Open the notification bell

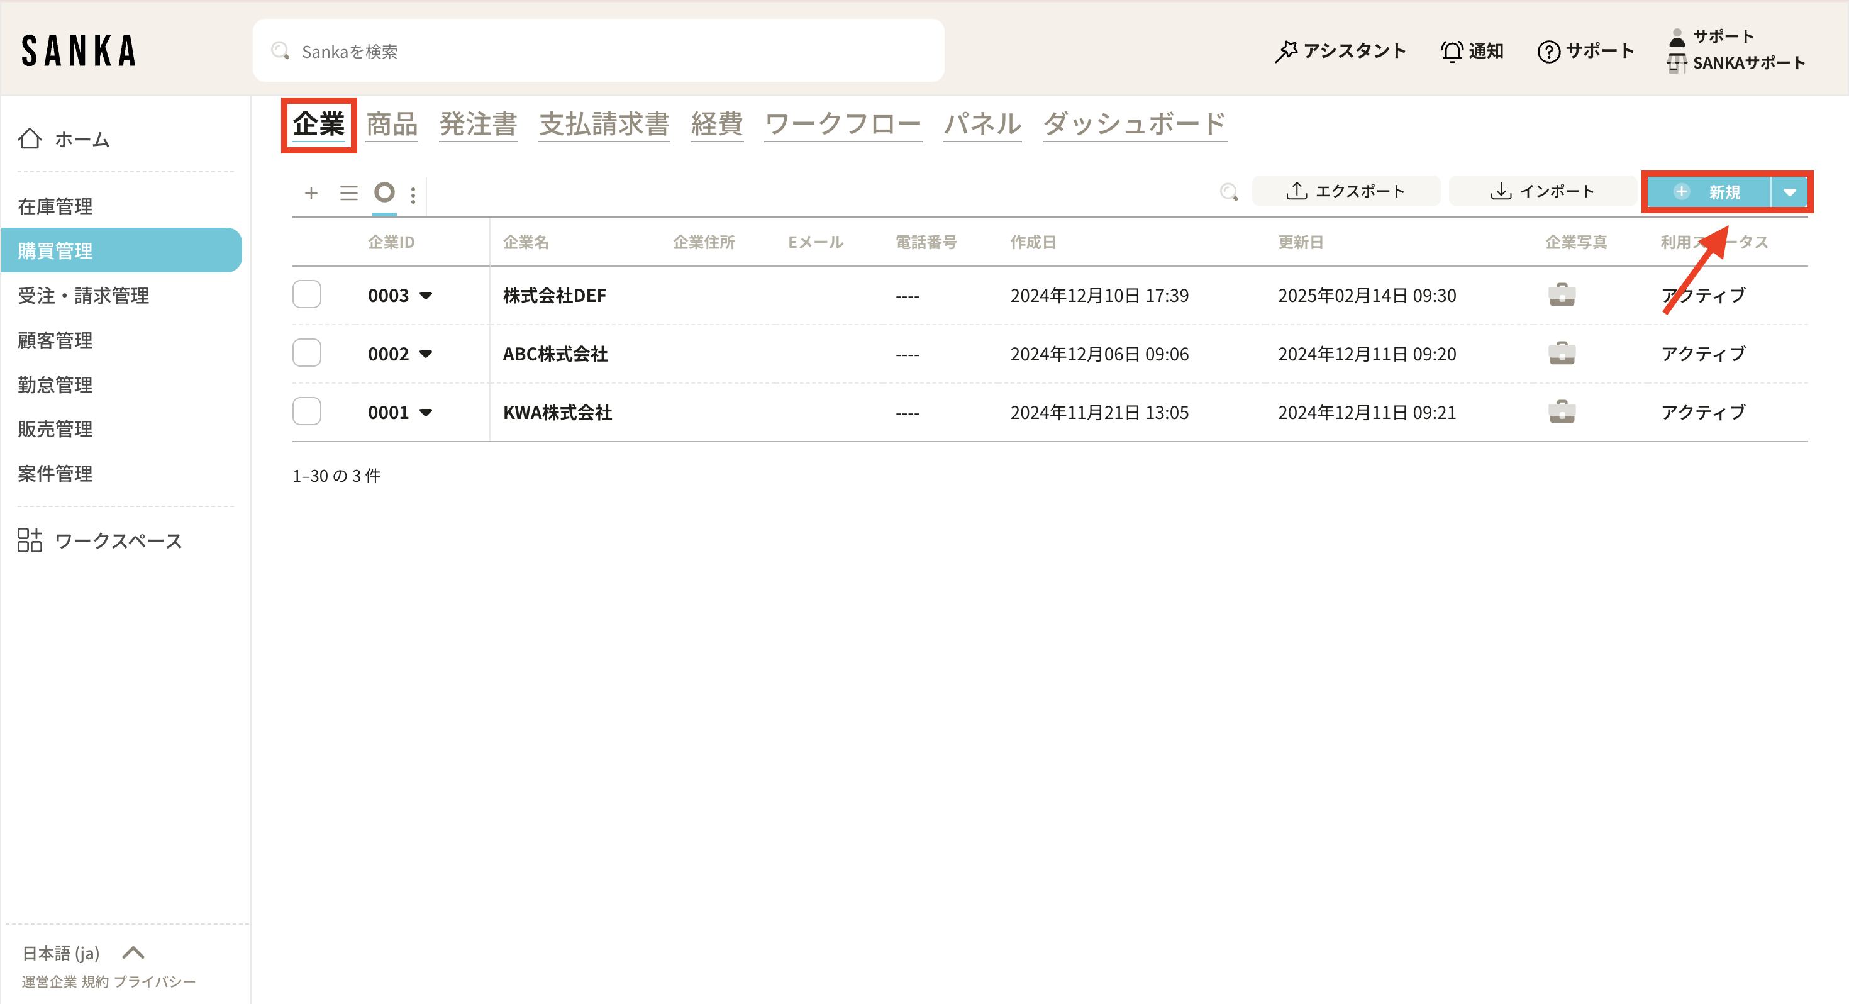1452,51
